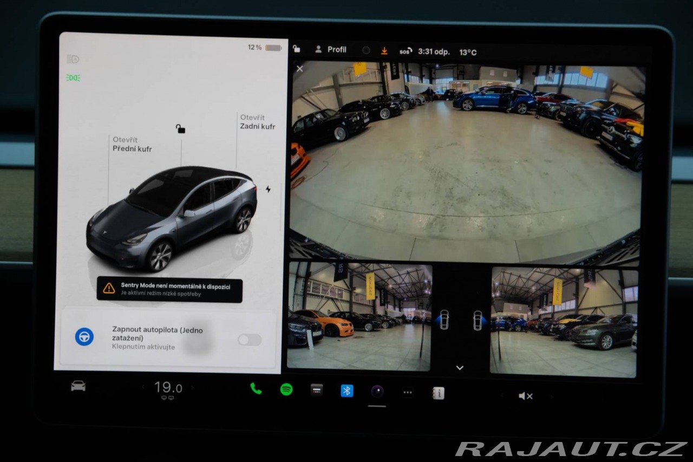The image size is (693, 462).
Task: Open the Bluetooth settings icon
Action: pyautogui.click(x=347, y=391)
